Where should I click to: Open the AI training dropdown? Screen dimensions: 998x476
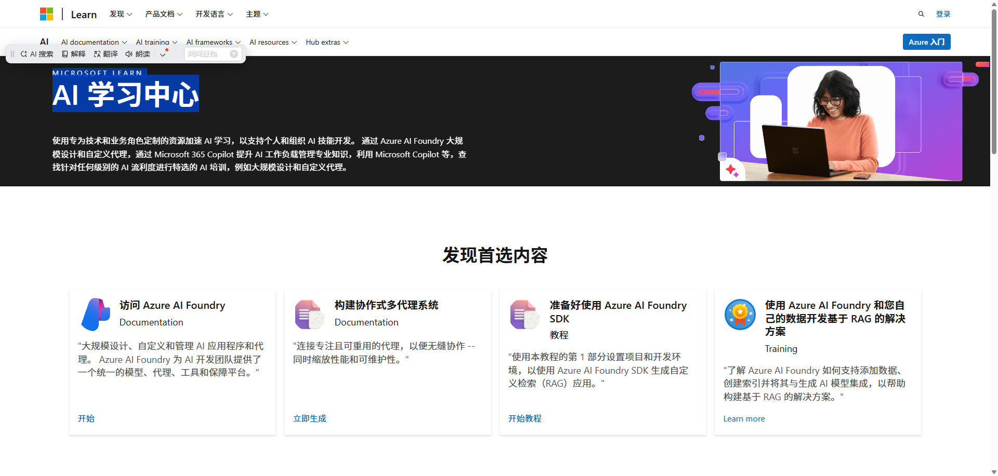157,42
